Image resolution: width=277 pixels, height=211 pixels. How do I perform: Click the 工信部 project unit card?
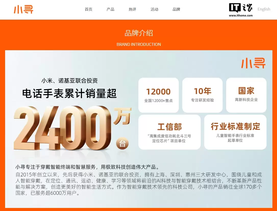(169, 132)
